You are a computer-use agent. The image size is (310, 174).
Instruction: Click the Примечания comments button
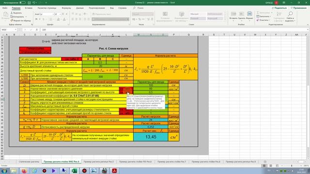click(298, 8)
